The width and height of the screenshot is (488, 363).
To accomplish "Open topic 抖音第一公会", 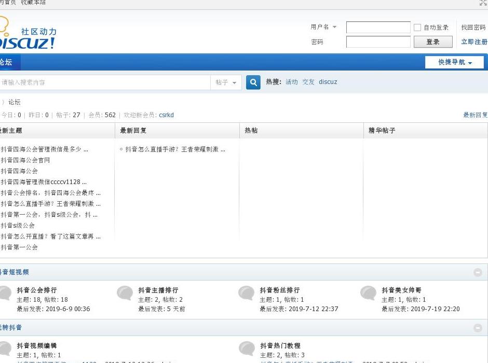I will pos(19,247).
